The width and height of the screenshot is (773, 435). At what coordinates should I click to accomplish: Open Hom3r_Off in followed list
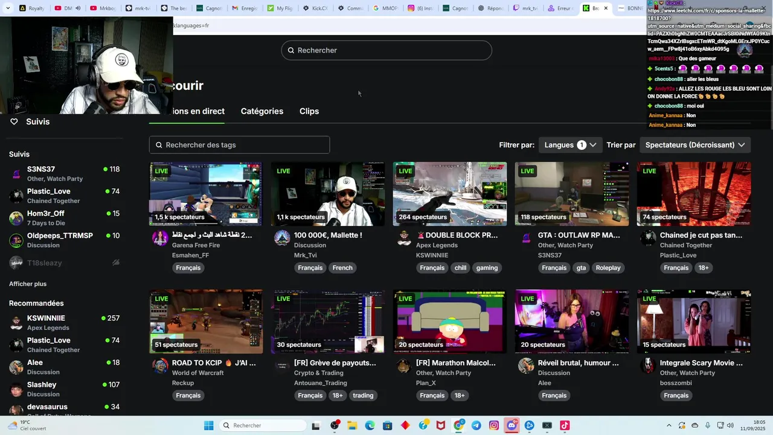coord(65,217)
